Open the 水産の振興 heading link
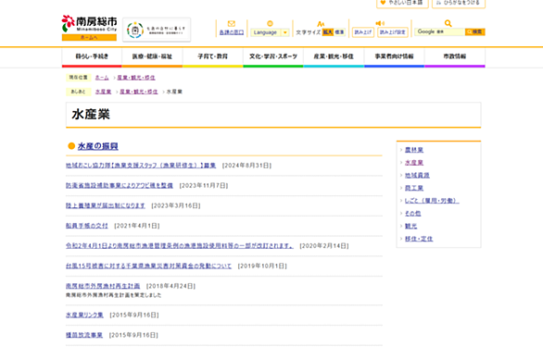543x347 pixels. coord(97,146)
